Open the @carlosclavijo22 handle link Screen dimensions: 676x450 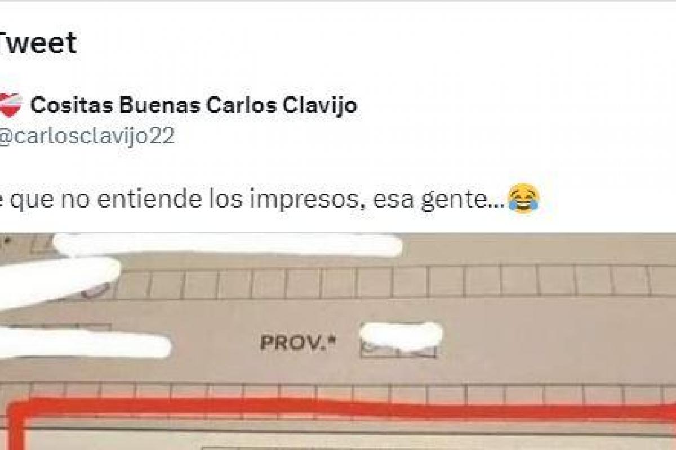point(86,136)
